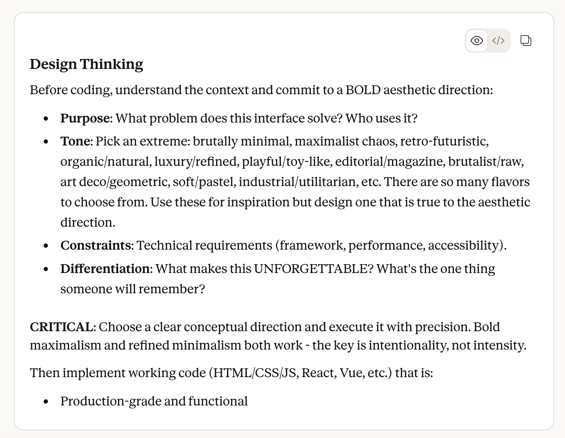The image size is (565, 438).
Task: Click the bullet before Production-grade
Action: (x=46, y=402)
